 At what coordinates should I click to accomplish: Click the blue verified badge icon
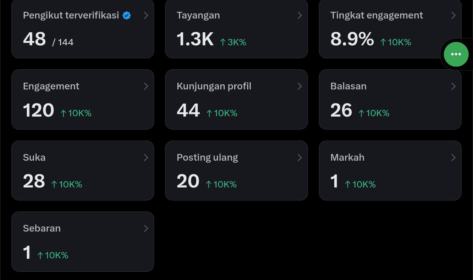(x=127, y=16)
